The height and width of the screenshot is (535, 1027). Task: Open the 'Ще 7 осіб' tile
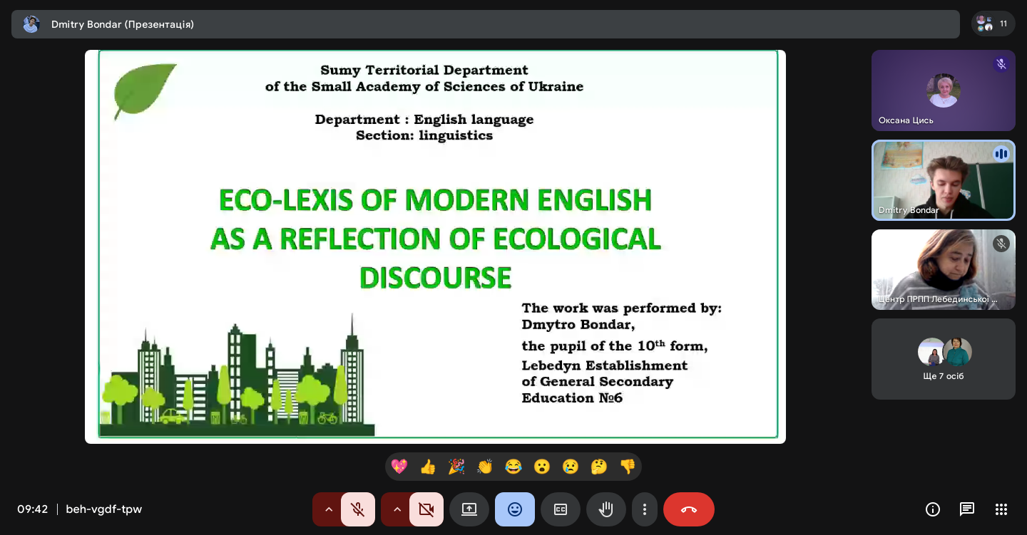click(943, 359)
